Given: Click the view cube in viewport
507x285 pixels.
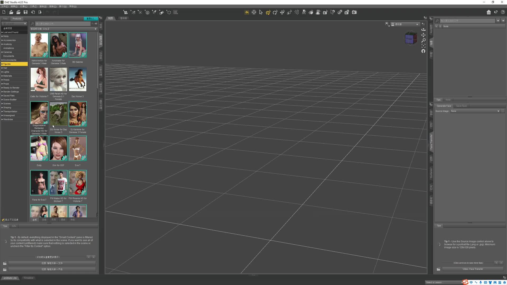Looking at the screenshot, I should click(410, 39).
